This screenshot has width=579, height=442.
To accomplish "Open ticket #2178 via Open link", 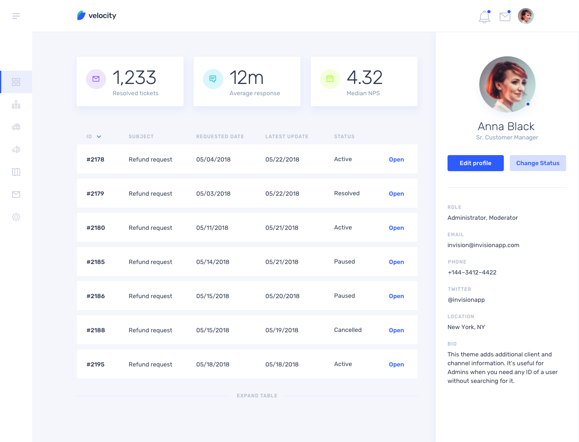I will click(396, 160).
